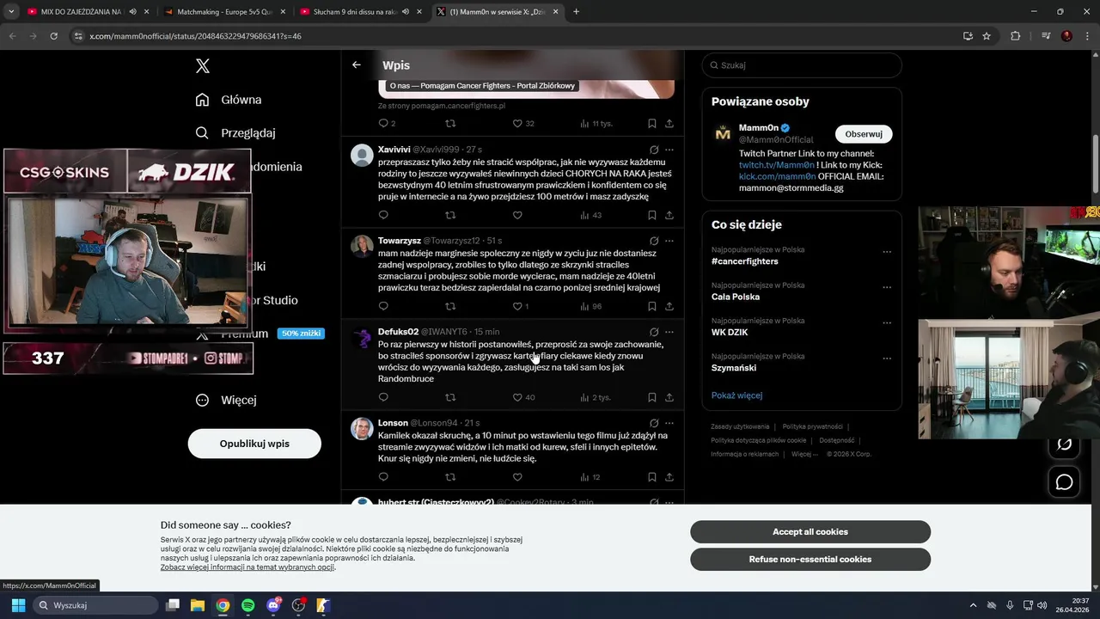This screenshot has width=1100, height=619.
Task: Open browser extensions puzzle icon
Action: (1016, 36)
